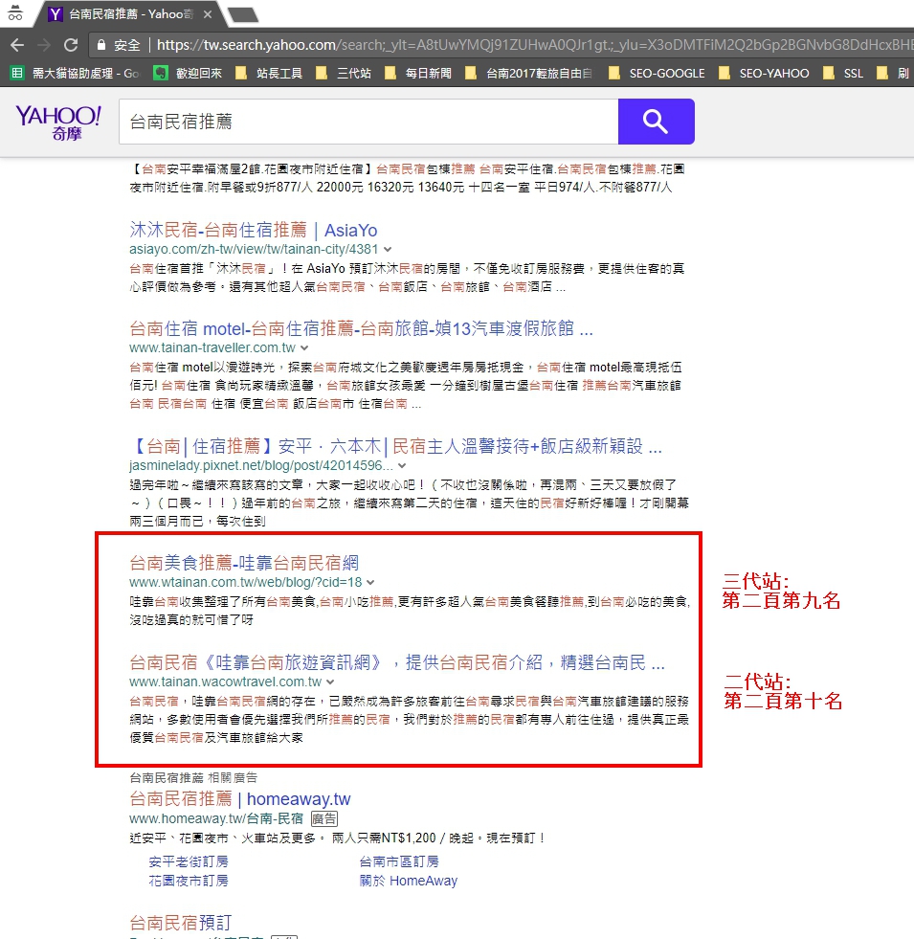The height and width of the screenshot is (939, 914).
Task: Expand dropdown arrow beside tainan-traveller.com.tw URL
Action: point(305,347)
